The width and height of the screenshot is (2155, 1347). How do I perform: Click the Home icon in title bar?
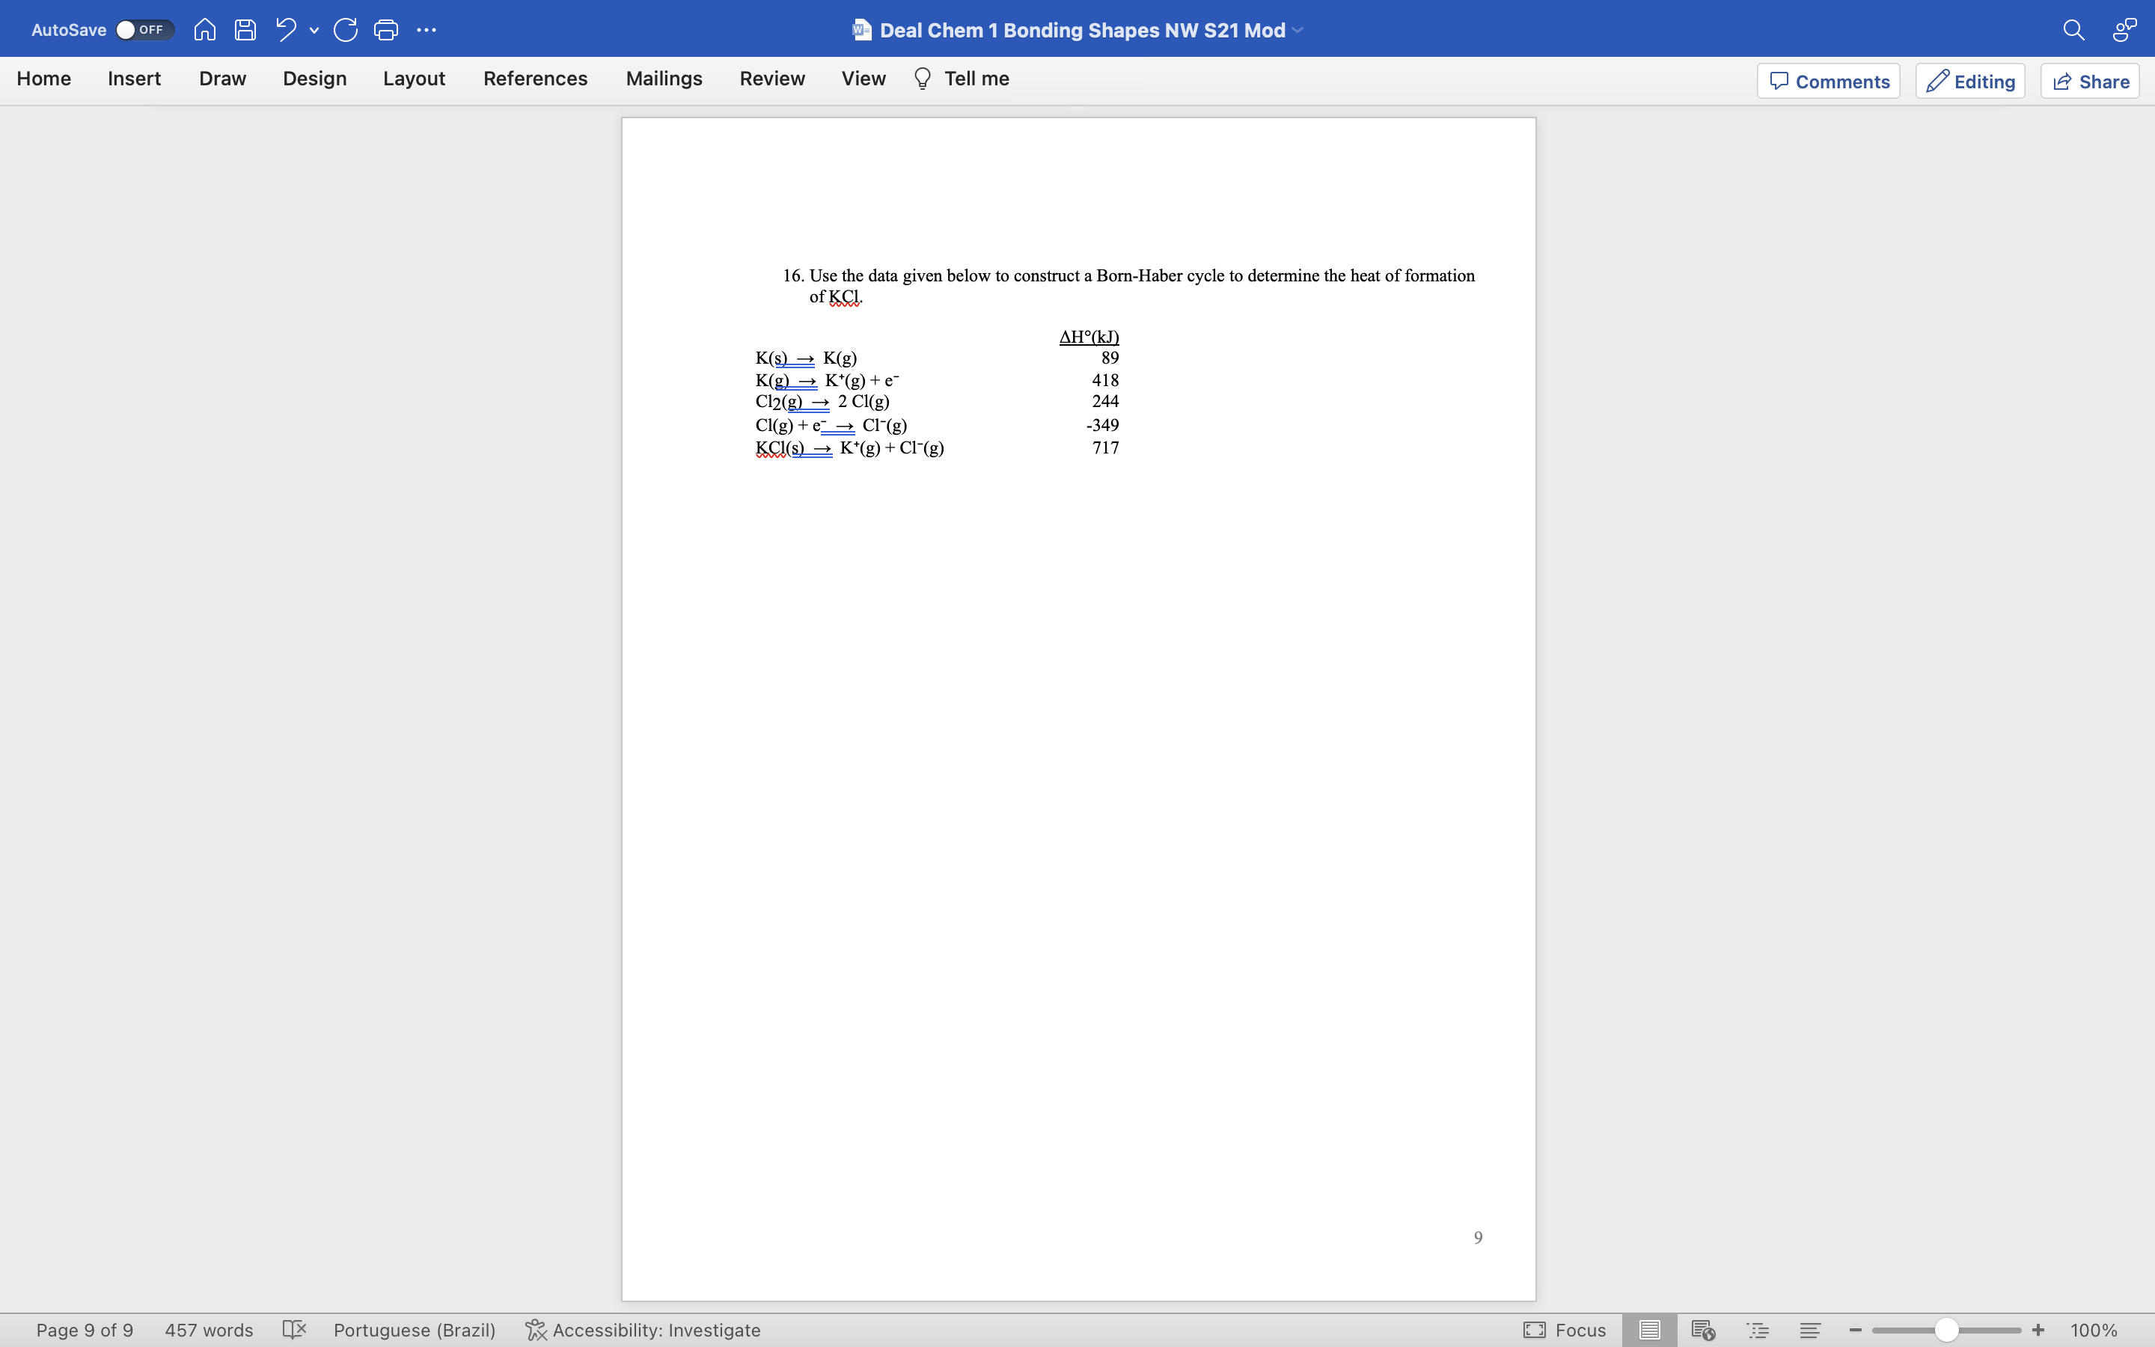(205, 30)
